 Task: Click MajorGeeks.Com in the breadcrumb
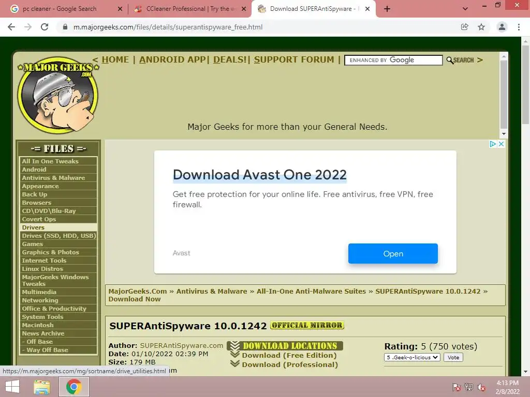pos(138,292)
